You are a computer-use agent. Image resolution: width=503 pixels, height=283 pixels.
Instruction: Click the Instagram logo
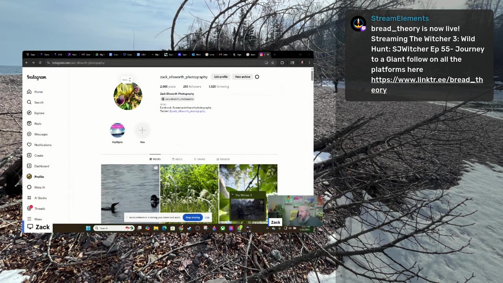click(37, 77)
